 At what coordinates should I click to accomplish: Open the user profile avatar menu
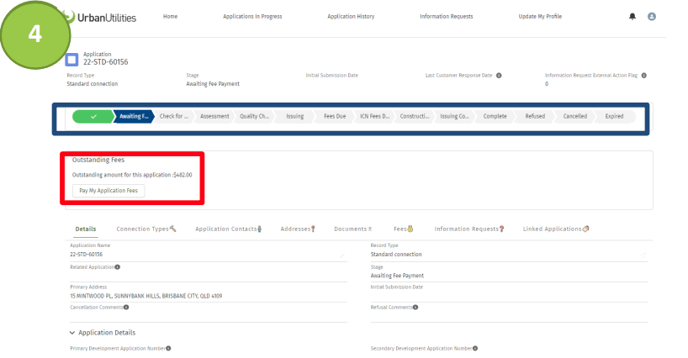click(652, 17)
